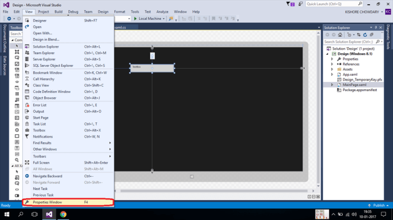Click the Bookmark Window icon
Image resolution: width=393 pixels, height=220 pixels.
point(27,72)
